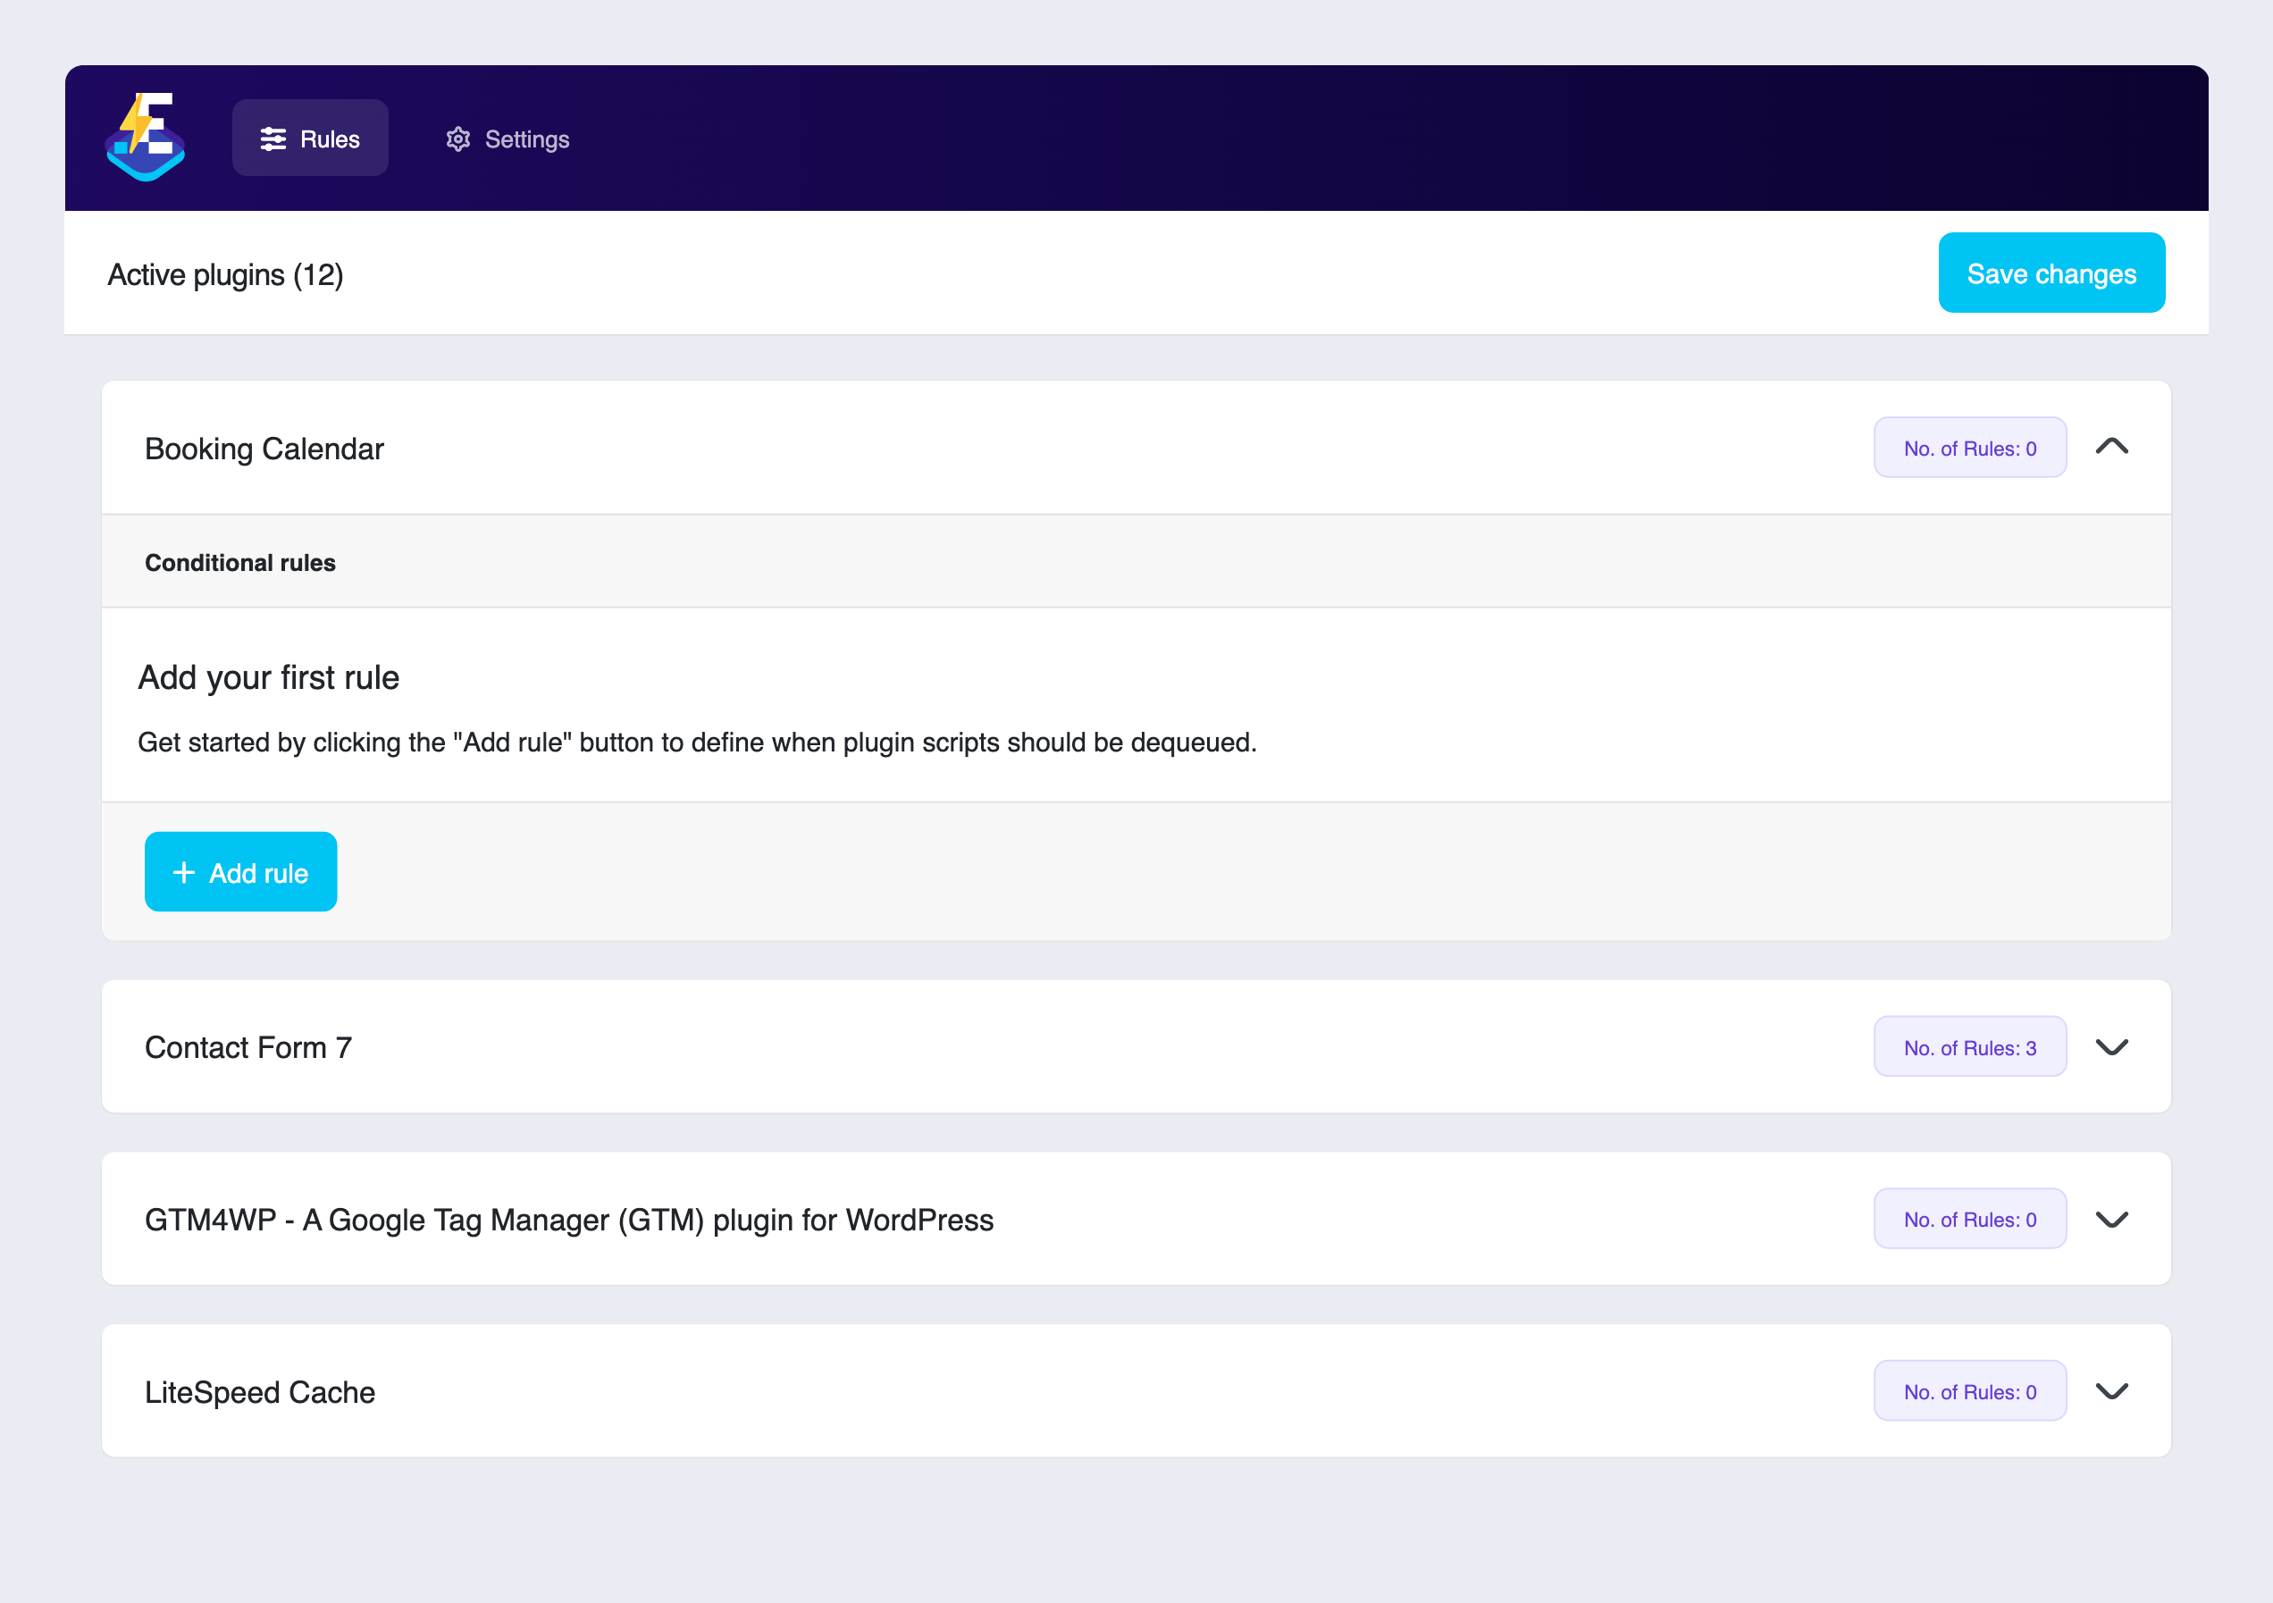Click the GTM4WP Google Tag Manager title
The image size is (2273, 1603).
coord(569,1220)
